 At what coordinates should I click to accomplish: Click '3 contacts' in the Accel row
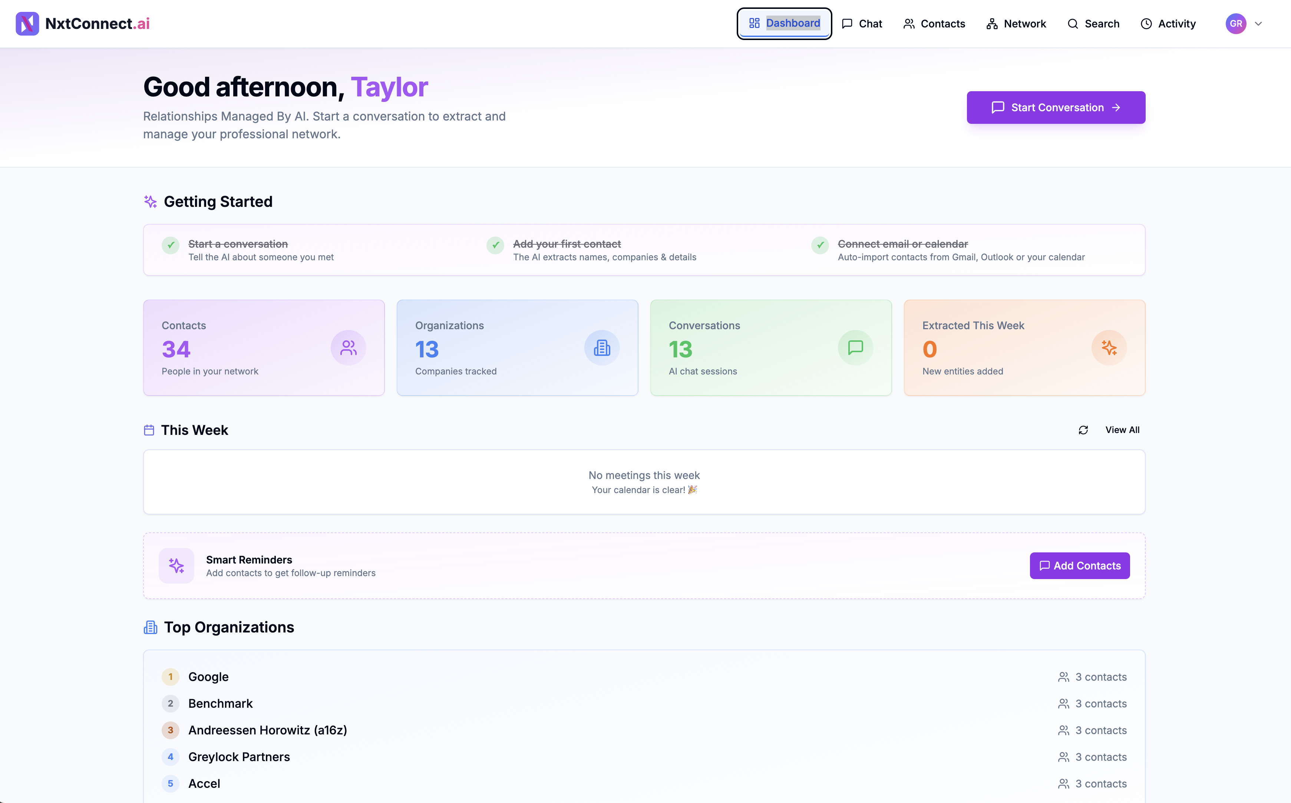coord(1101,783)
